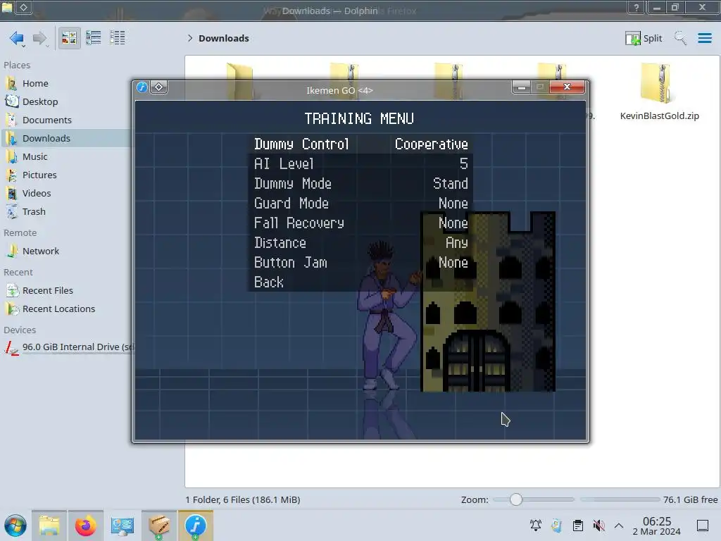This screenshot has width=721, height=541.
Task: Switch Dolphin to Icons view mode
Action: [x=69, y=38]
